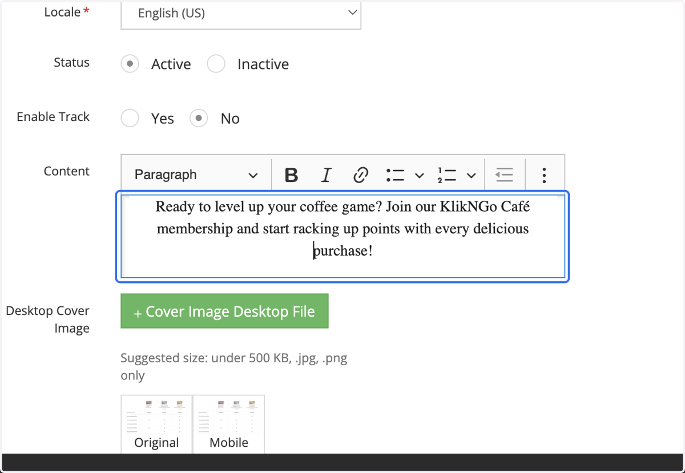Open the Paragraph heading dropdown
The image size is (685, 473).
(x=196, y=175)
